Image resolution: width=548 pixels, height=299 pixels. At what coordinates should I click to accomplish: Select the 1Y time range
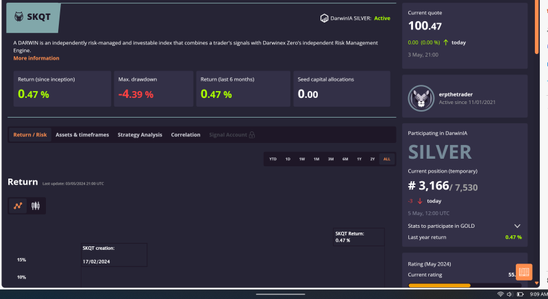pyautogui.click(x=359, y=159)
